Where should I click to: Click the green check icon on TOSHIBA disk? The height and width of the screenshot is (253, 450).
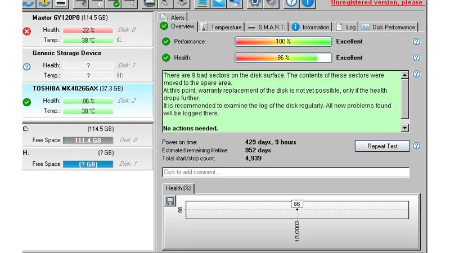27,102
